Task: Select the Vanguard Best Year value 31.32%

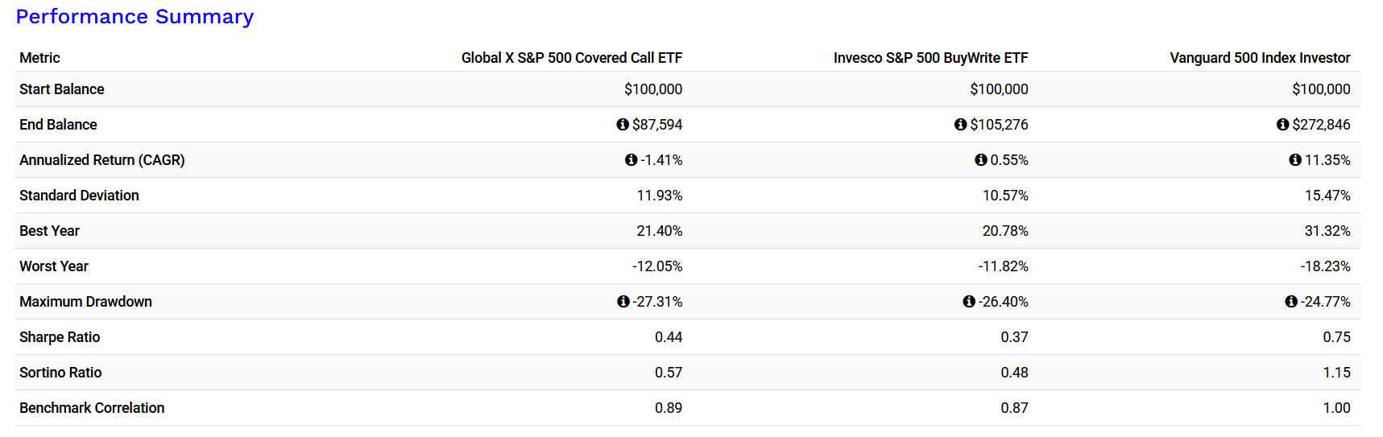Action: click(1327, 231)
